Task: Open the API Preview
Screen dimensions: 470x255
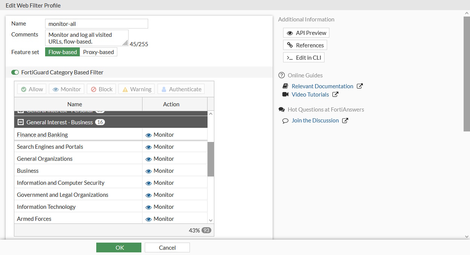Action: pos(306,33)
